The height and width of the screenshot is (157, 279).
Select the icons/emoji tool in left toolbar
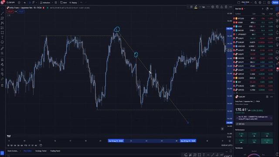[2, 42]
